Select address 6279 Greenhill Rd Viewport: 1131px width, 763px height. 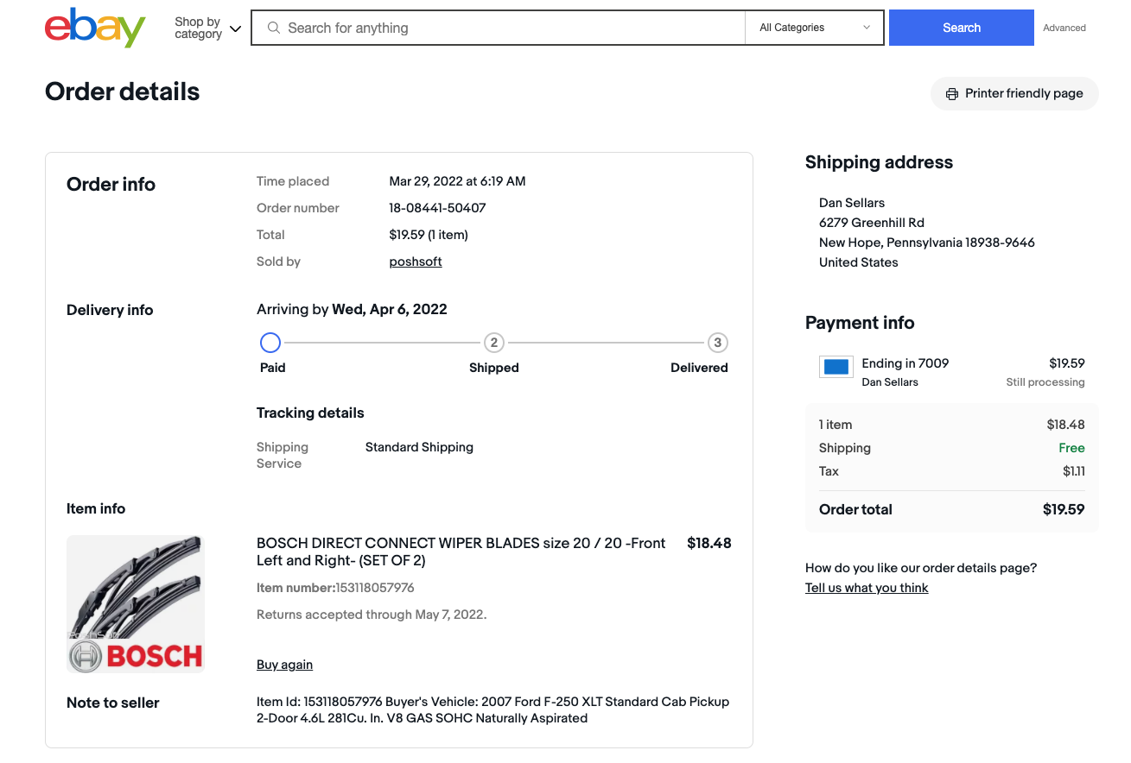pyautogui.click(x=872, y=223)
